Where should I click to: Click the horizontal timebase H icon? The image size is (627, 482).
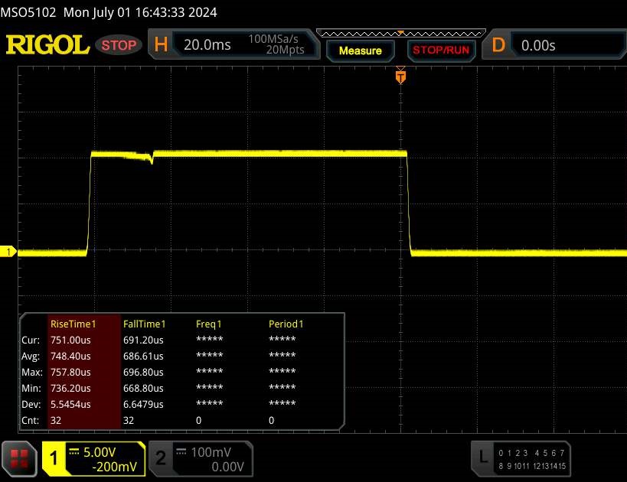pos(161,45)
